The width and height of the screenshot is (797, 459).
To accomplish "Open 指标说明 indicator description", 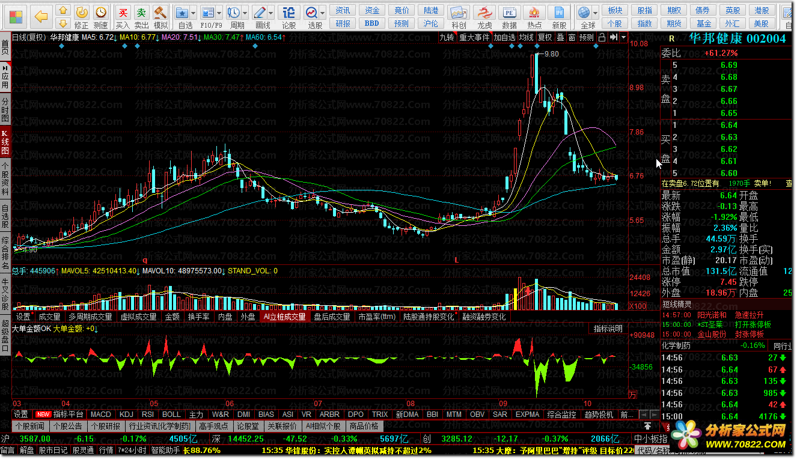I will (x=608, y=329).
